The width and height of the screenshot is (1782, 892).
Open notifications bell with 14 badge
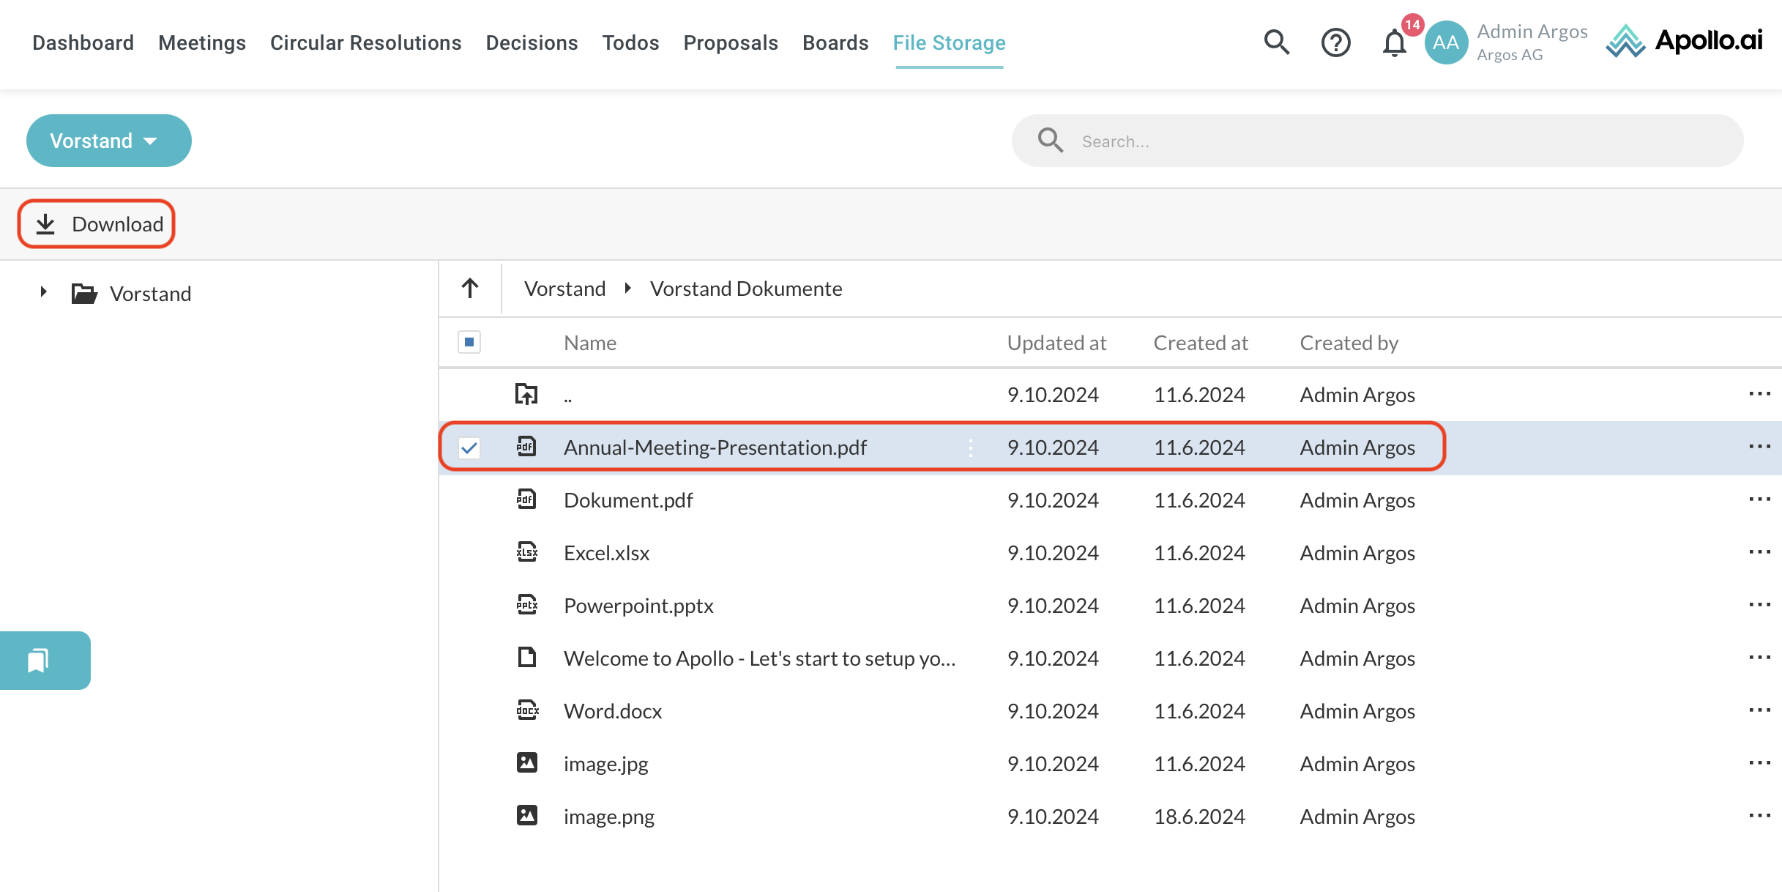click(x=1394, y=42)
